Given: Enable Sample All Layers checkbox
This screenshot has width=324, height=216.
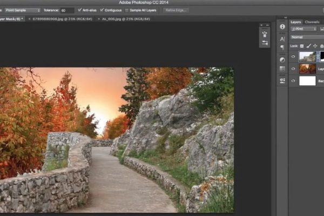Looking at the screenshot, I should point(127,10).
